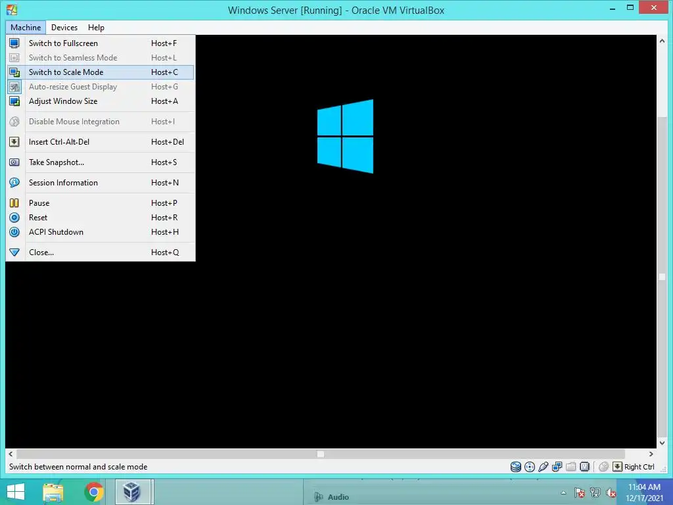Click virtualization CPU status bar icon
The height and width of the screenshot is (505, 673).
point(584,467)
